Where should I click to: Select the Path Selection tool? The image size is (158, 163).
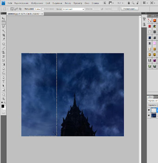tap(4, 86)
